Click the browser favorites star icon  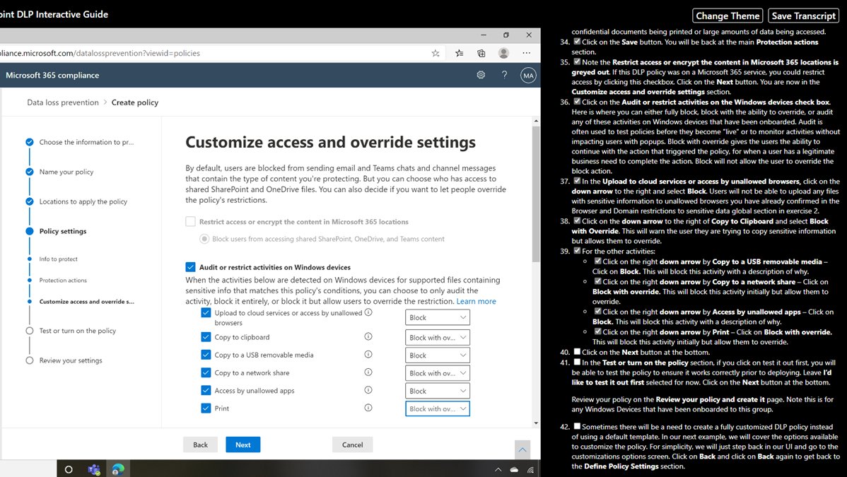click(x=436, y=53)
